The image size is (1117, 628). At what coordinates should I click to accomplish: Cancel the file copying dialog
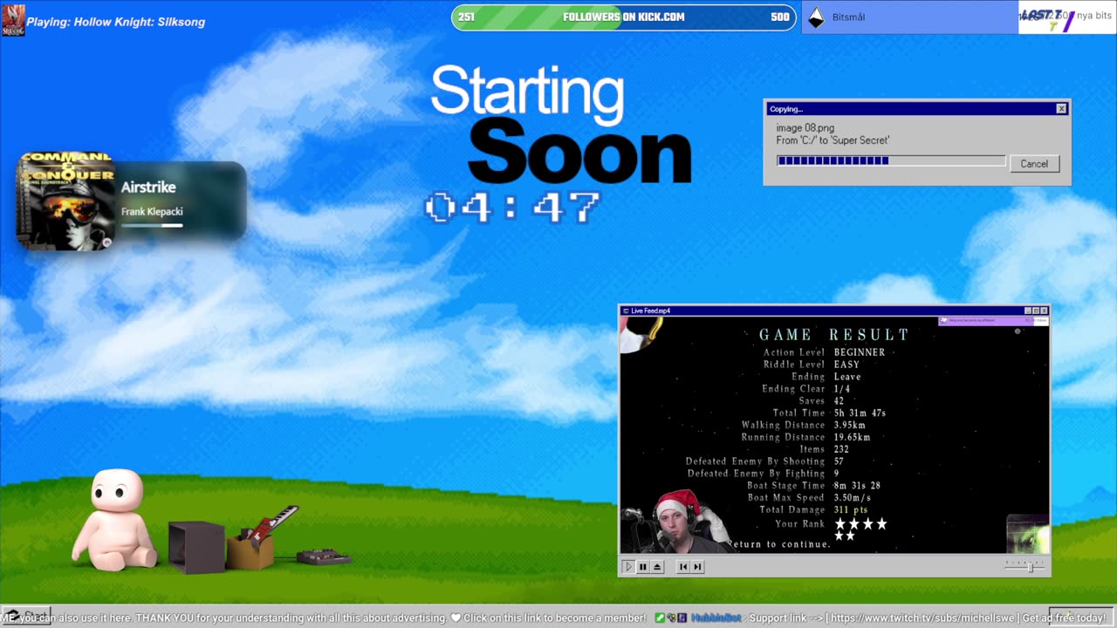tap(1034, 164)
